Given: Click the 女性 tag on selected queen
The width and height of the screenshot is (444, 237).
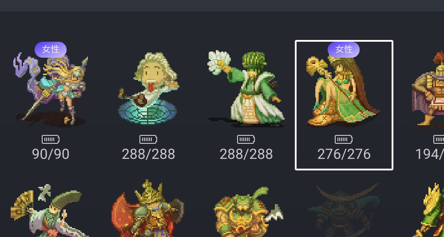Looking at the screenshot, I should point(344,50).
